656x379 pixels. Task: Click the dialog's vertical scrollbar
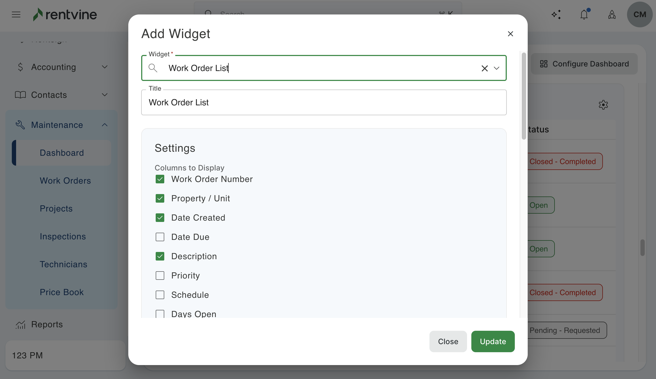coord(524,96)
